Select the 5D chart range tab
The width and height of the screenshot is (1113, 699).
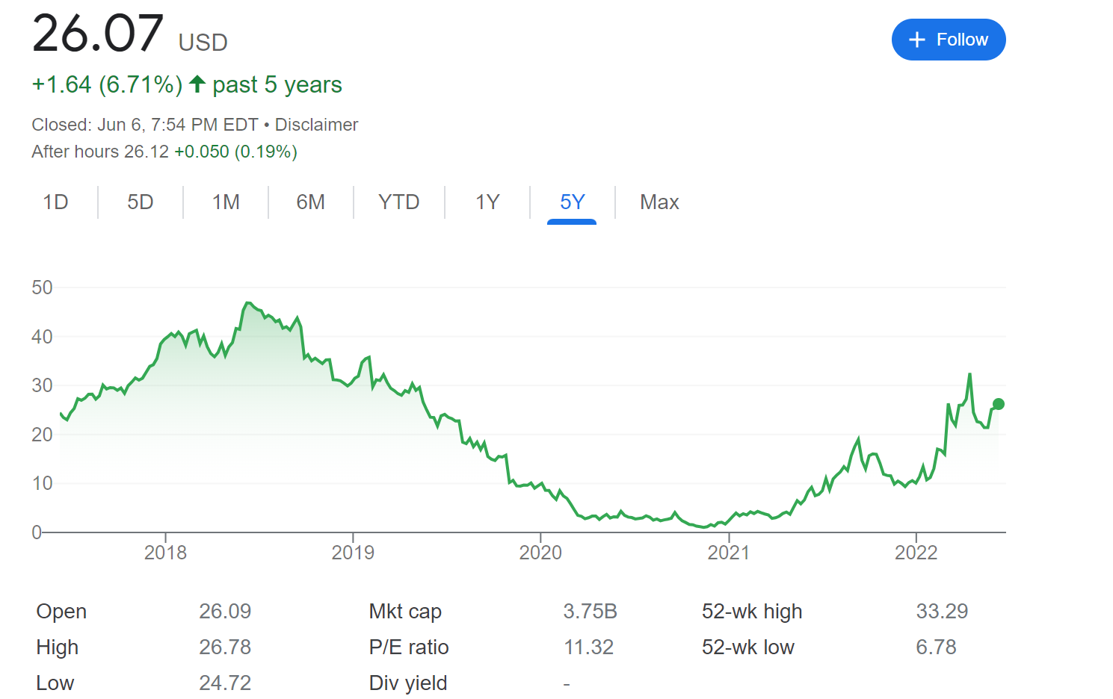[x=141, y=202]
